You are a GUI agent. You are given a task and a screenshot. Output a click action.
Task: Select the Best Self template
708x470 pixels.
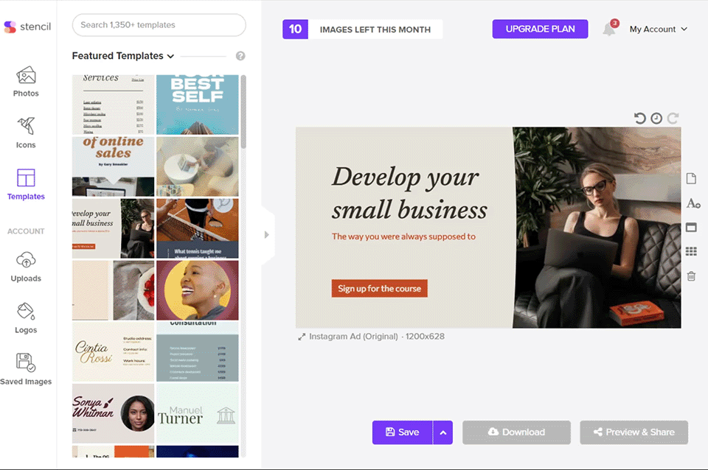pyautogui.click(x=198, y=105)
